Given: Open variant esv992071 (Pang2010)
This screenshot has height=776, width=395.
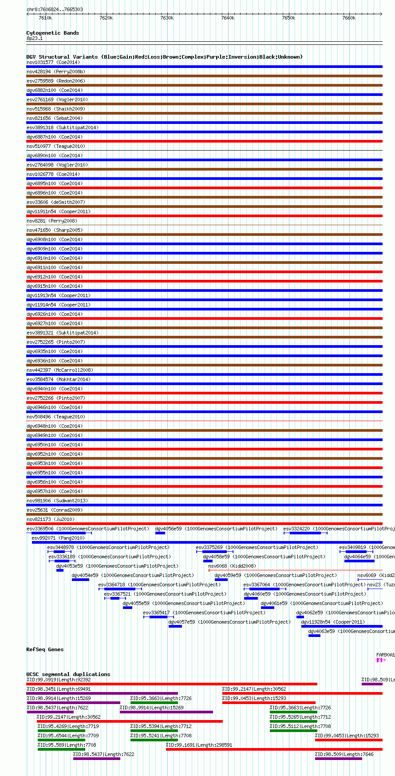Looking at the screenshot, I should (x=58, y=538).
